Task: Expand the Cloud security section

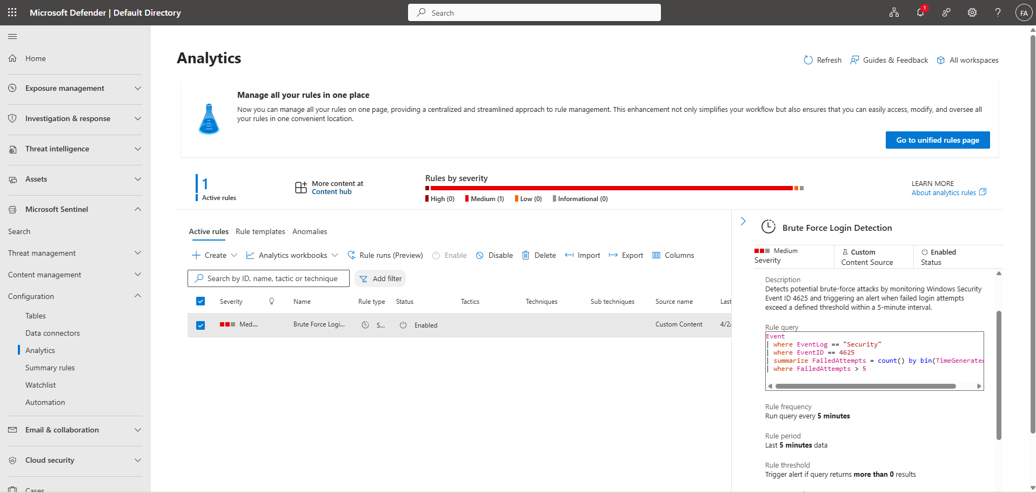Action: [x=138, y=460]
